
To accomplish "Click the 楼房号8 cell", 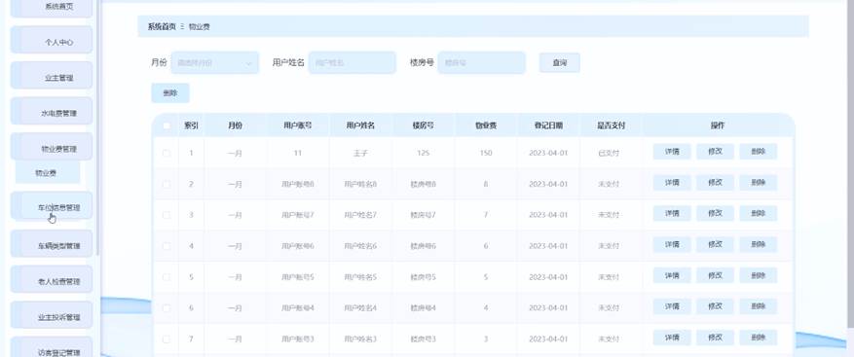I will [424, 185].
